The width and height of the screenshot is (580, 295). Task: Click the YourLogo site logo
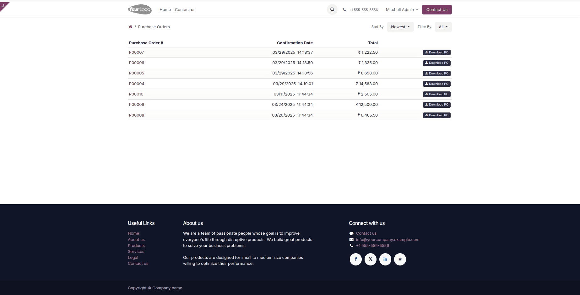click(139, 9)
